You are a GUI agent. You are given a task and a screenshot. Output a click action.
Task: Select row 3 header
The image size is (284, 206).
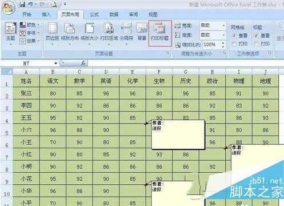click(x=7, y=105)
